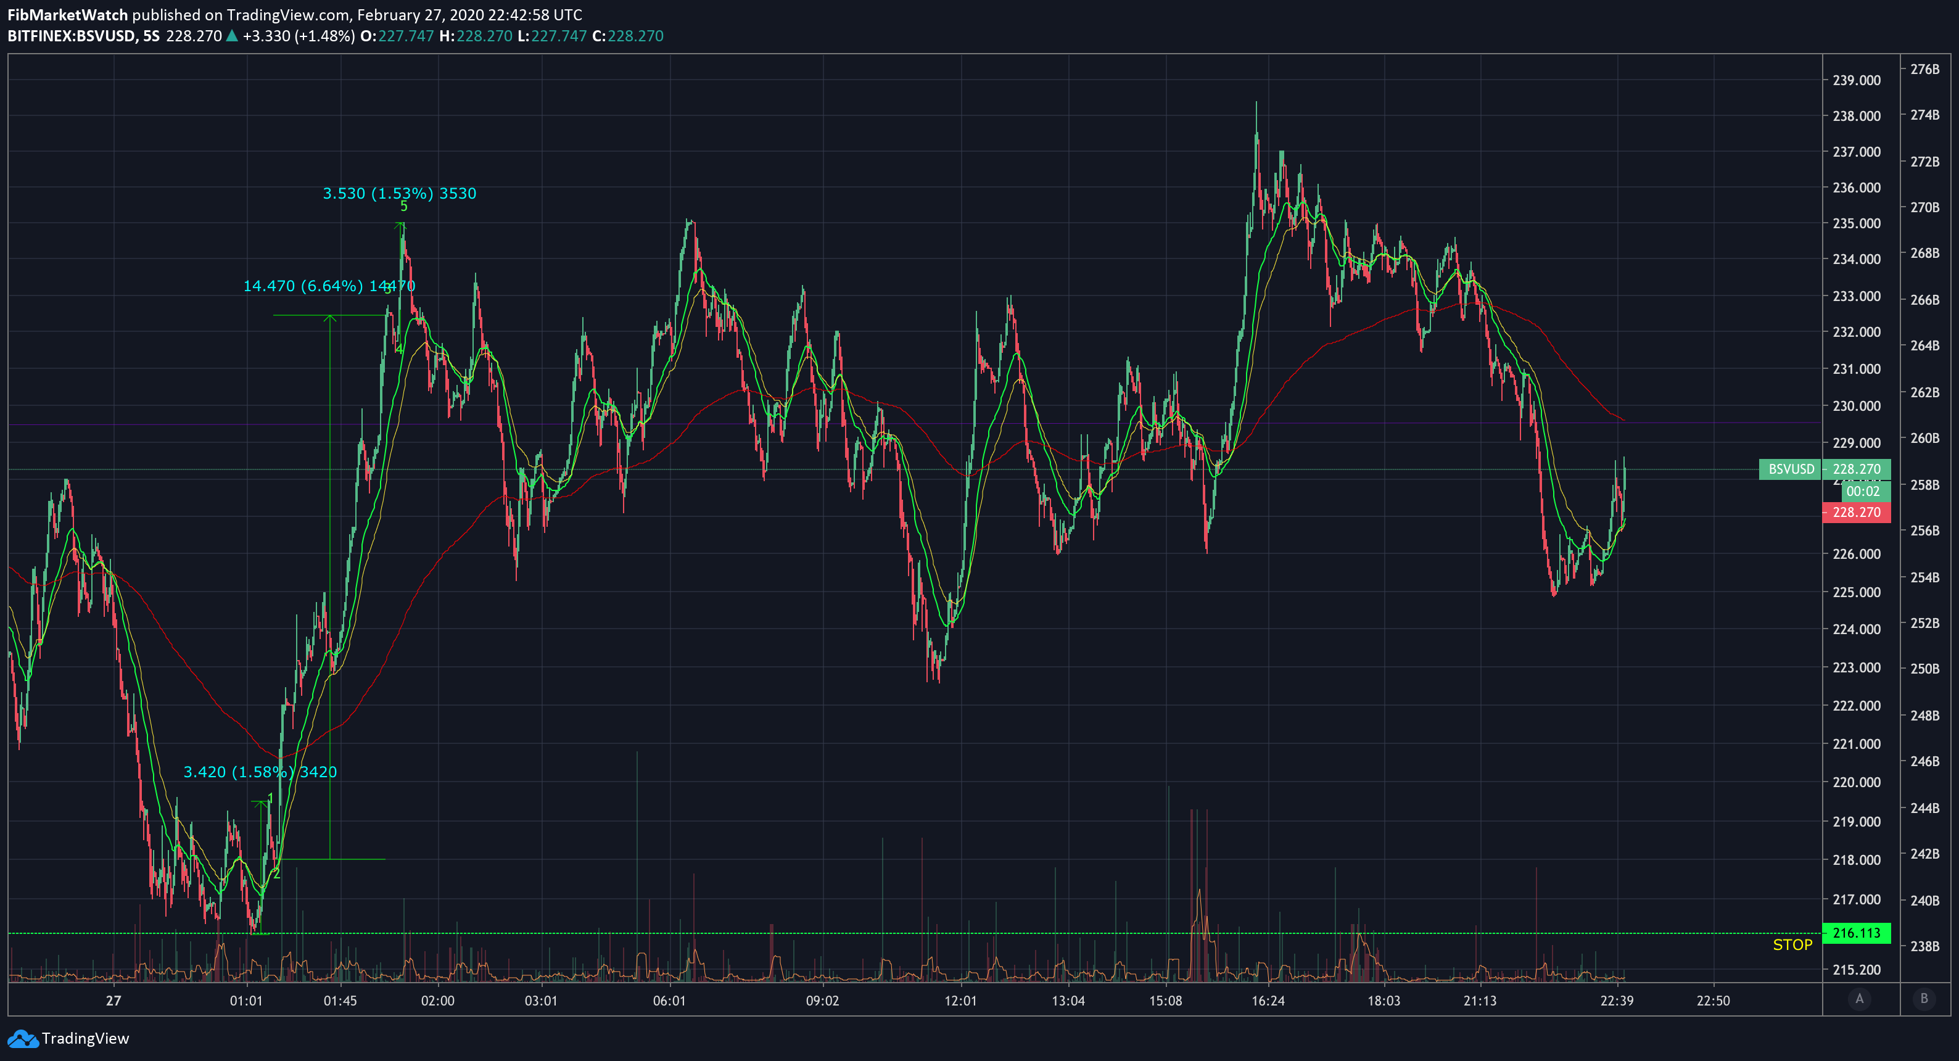This screenshot has width=1959, height=1061.
Task: Click the TradingView logo icon
Action: (x=22, y=1039)
